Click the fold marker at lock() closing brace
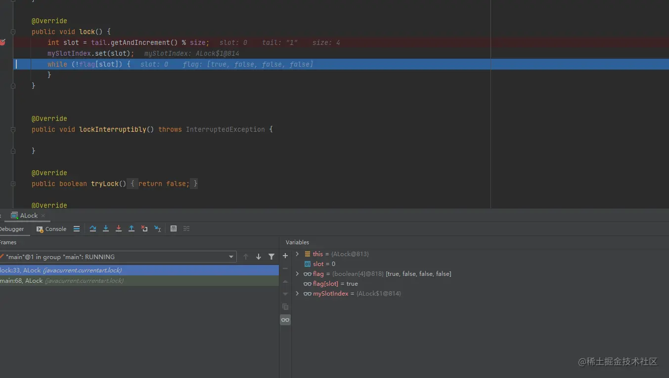Screen dimensions: 669x378 coord(13,85)
